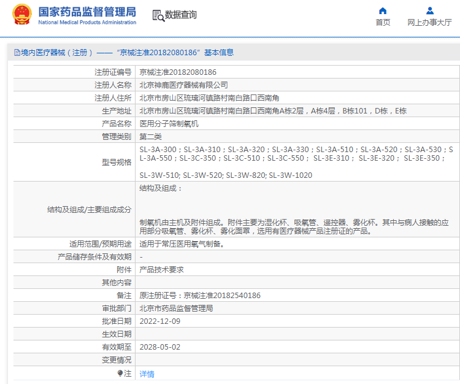Click the expiry date 2028-05-02
The width and height of the screenshot is (460, 384).
tap(160, 347)
